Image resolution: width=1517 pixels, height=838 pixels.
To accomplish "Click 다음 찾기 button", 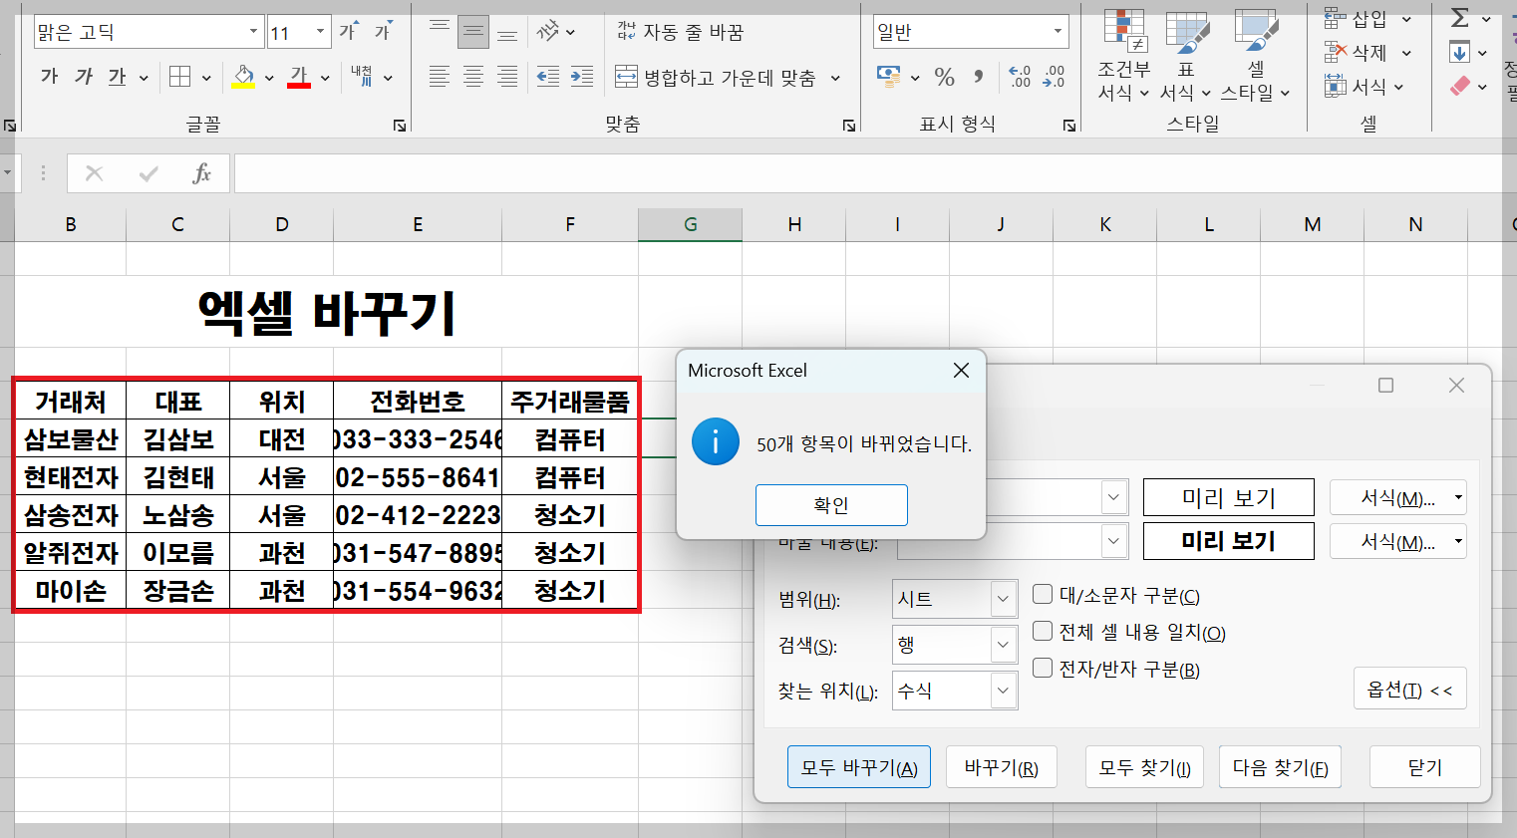I will click(x=1280, y=767).
